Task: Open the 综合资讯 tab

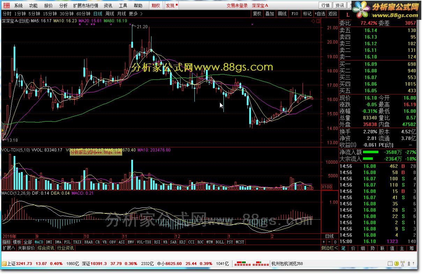Action: point(46,248)
